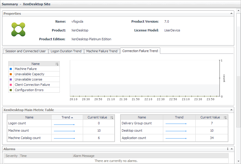Click the Client Connection Failure pink swatch
The image size is (241, 164).
pos(11,85)
